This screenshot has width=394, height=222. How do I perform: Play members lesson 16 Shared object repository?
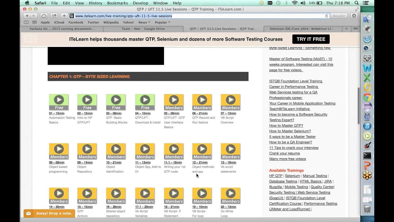point(116,195)
